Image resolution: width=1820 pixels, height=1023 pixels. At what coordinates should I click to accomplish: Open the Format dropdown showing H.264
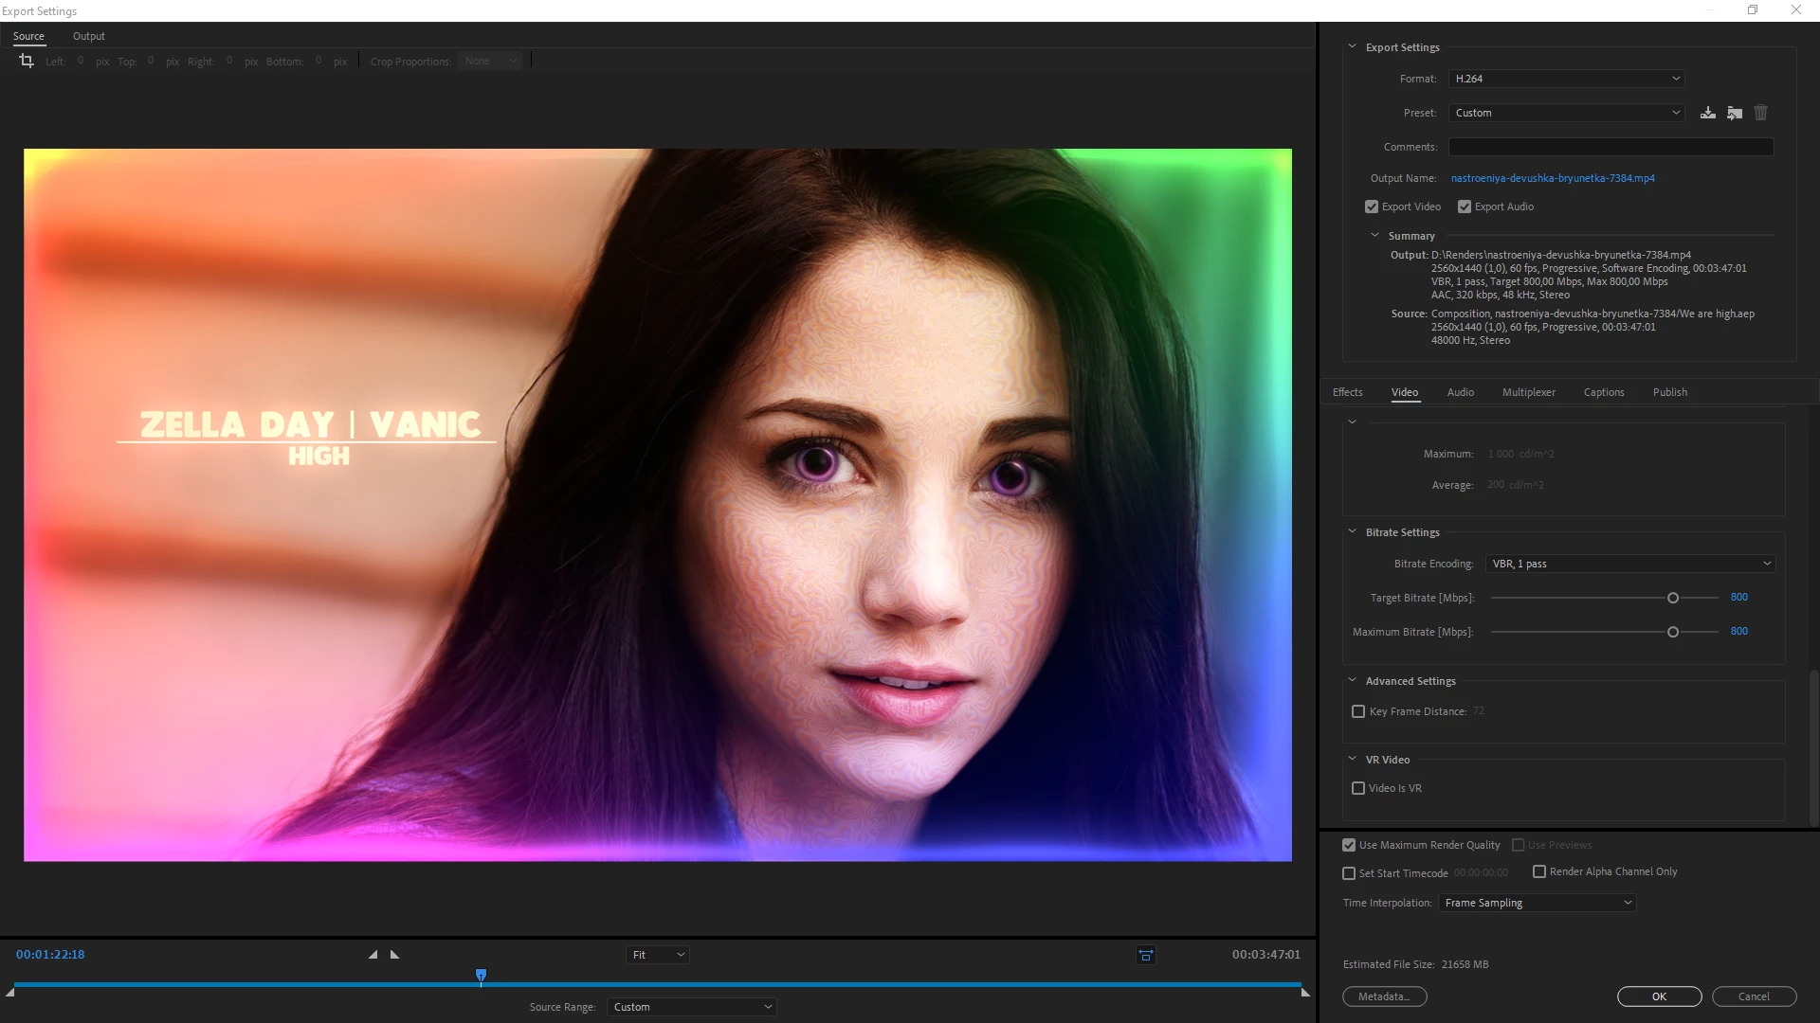[x=1566, y=79]
